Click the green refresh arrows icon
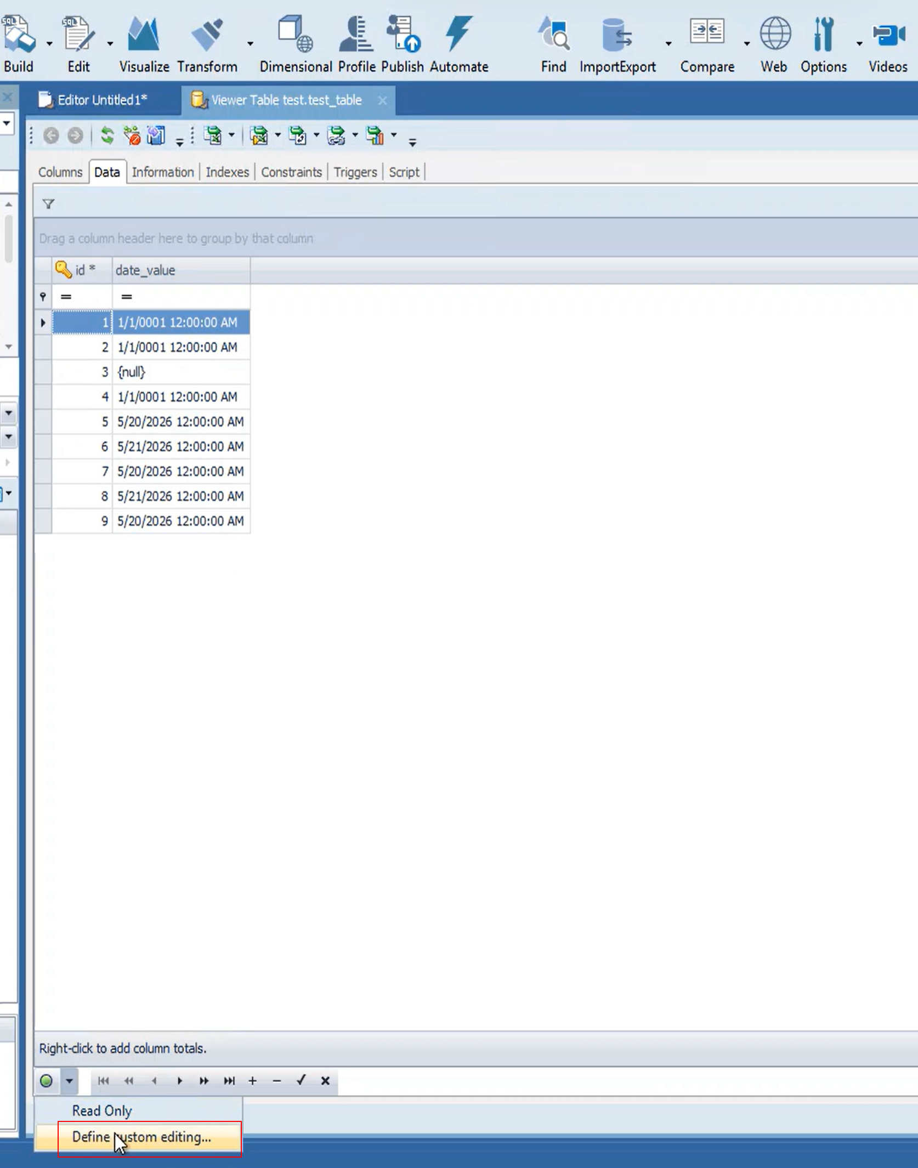 (107, 135)
